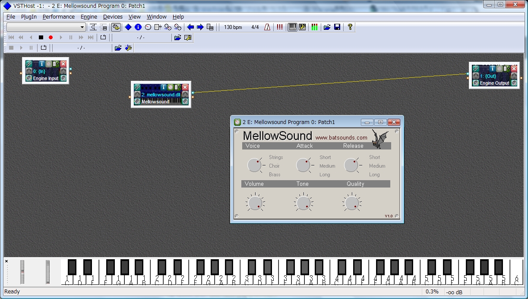Click the next plugin blue right arrow

click(x=200, y=27)
